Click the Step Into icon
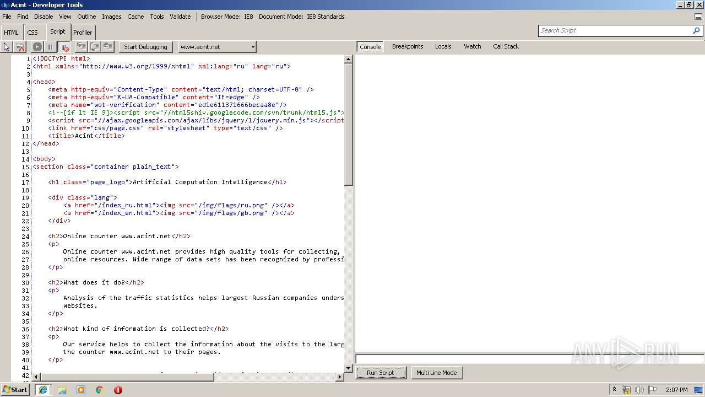 coord(81,47)
